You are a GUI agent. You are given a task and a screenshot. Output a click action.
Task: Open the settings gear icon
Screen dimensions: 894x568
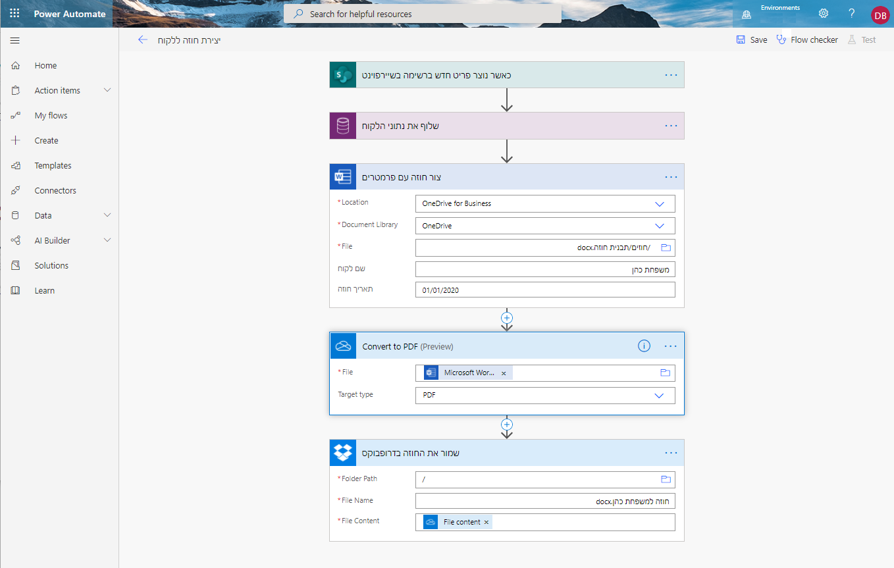824,13
